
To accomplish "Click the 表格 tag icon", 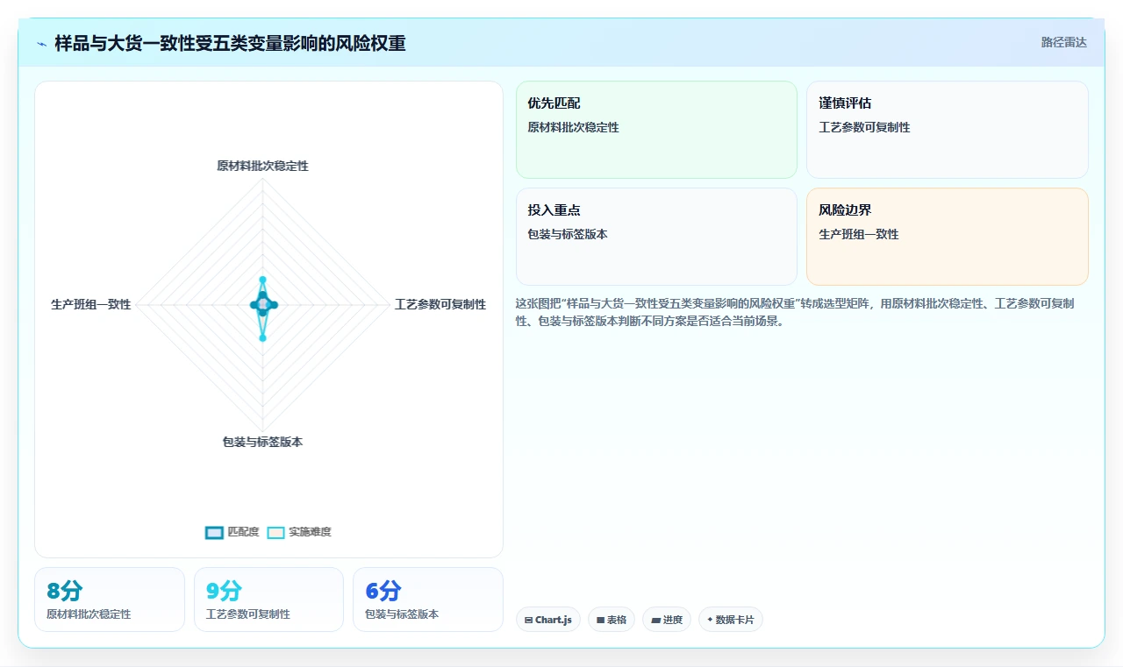I will tap(600, 620).
